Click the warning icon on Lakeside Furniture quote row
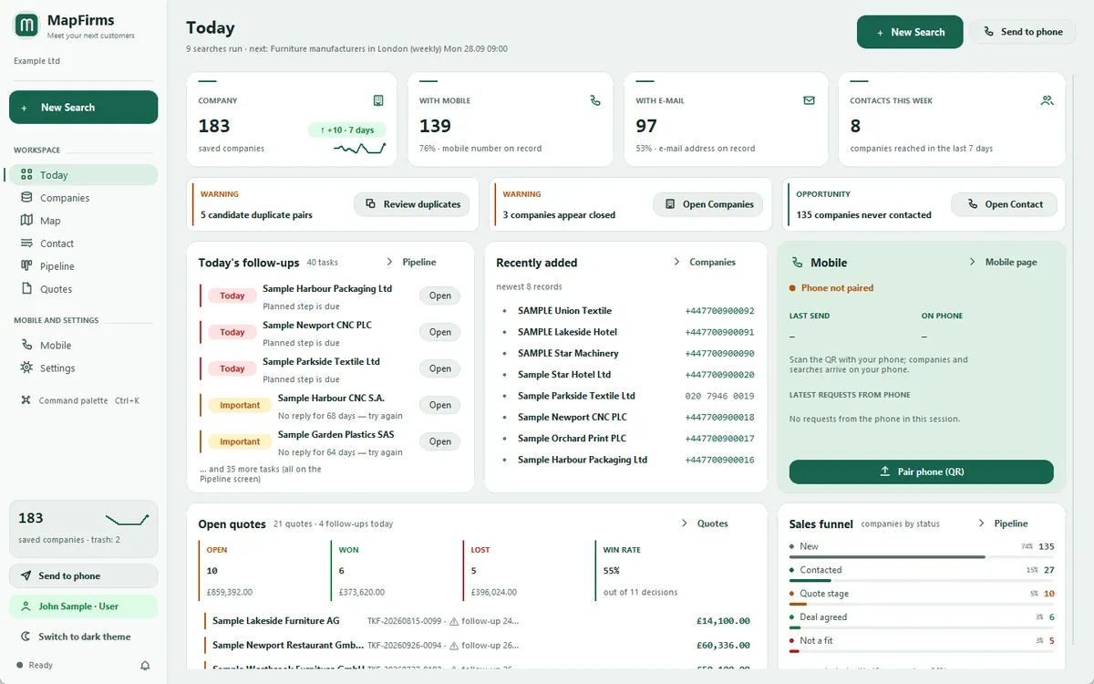Image resolution: width=1094 pixels, height=684 pixels. tap(454, 621)
